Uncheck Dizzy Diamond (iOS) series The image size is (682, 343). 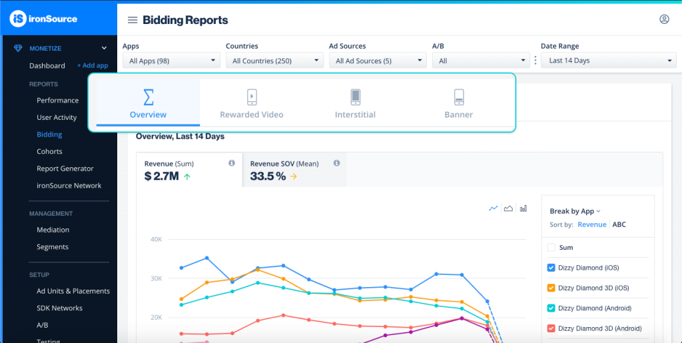pyautogui.click(x=551, y=268)
